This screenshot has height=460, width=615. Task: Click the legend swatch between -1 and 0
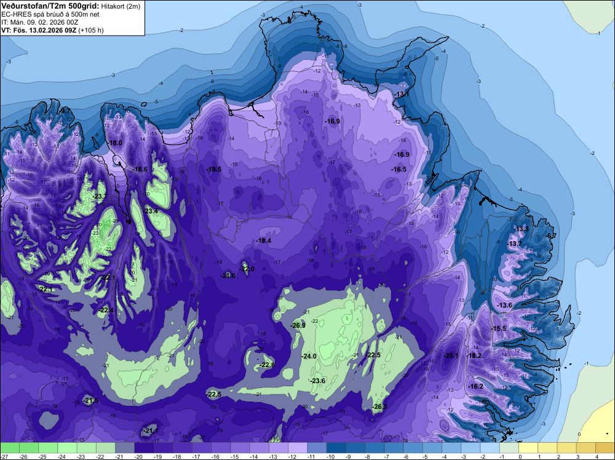pyautogui.click(x=509, y=448)
